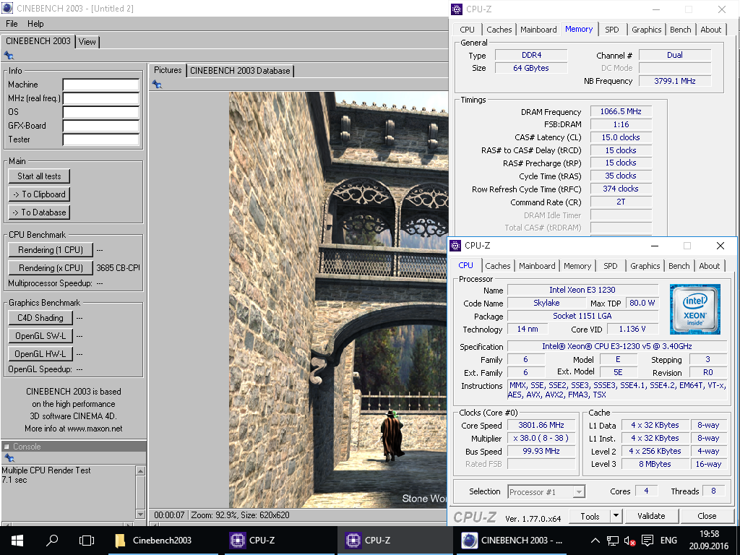The height and width of the screenshot is (555, 740).
Task: Open network tray icon
Action: click(613, 541)
